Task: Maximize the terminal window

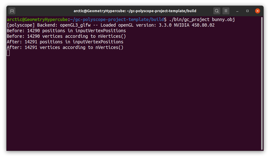Action: pos(247,11)
